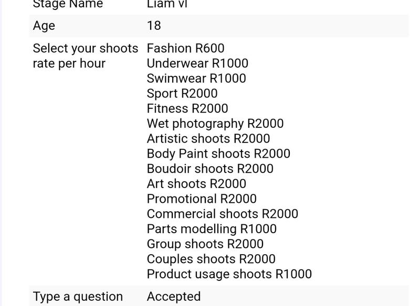Select the Fashion R600 entry
420x306 pixels.
click(186, 48)
